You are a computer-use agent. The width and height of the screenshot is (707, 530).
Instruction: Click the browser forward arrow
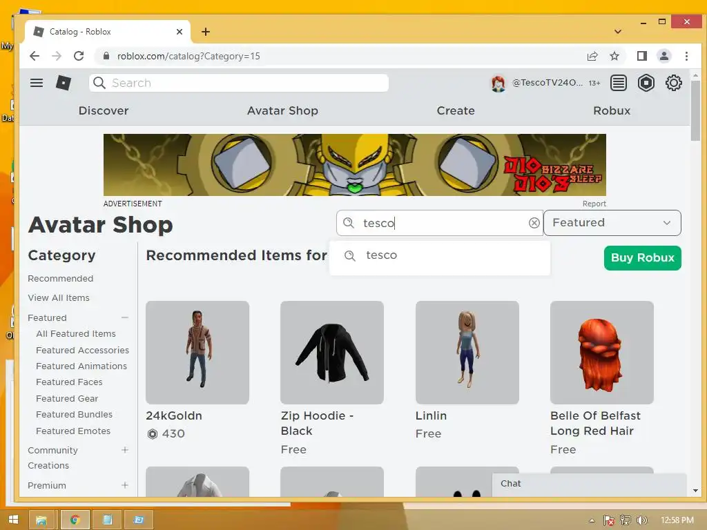coord(57,56)
